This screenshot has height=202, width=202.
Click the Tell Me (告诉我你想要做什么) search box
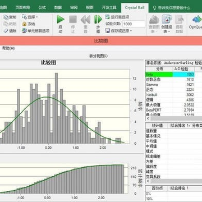[172, 8]
